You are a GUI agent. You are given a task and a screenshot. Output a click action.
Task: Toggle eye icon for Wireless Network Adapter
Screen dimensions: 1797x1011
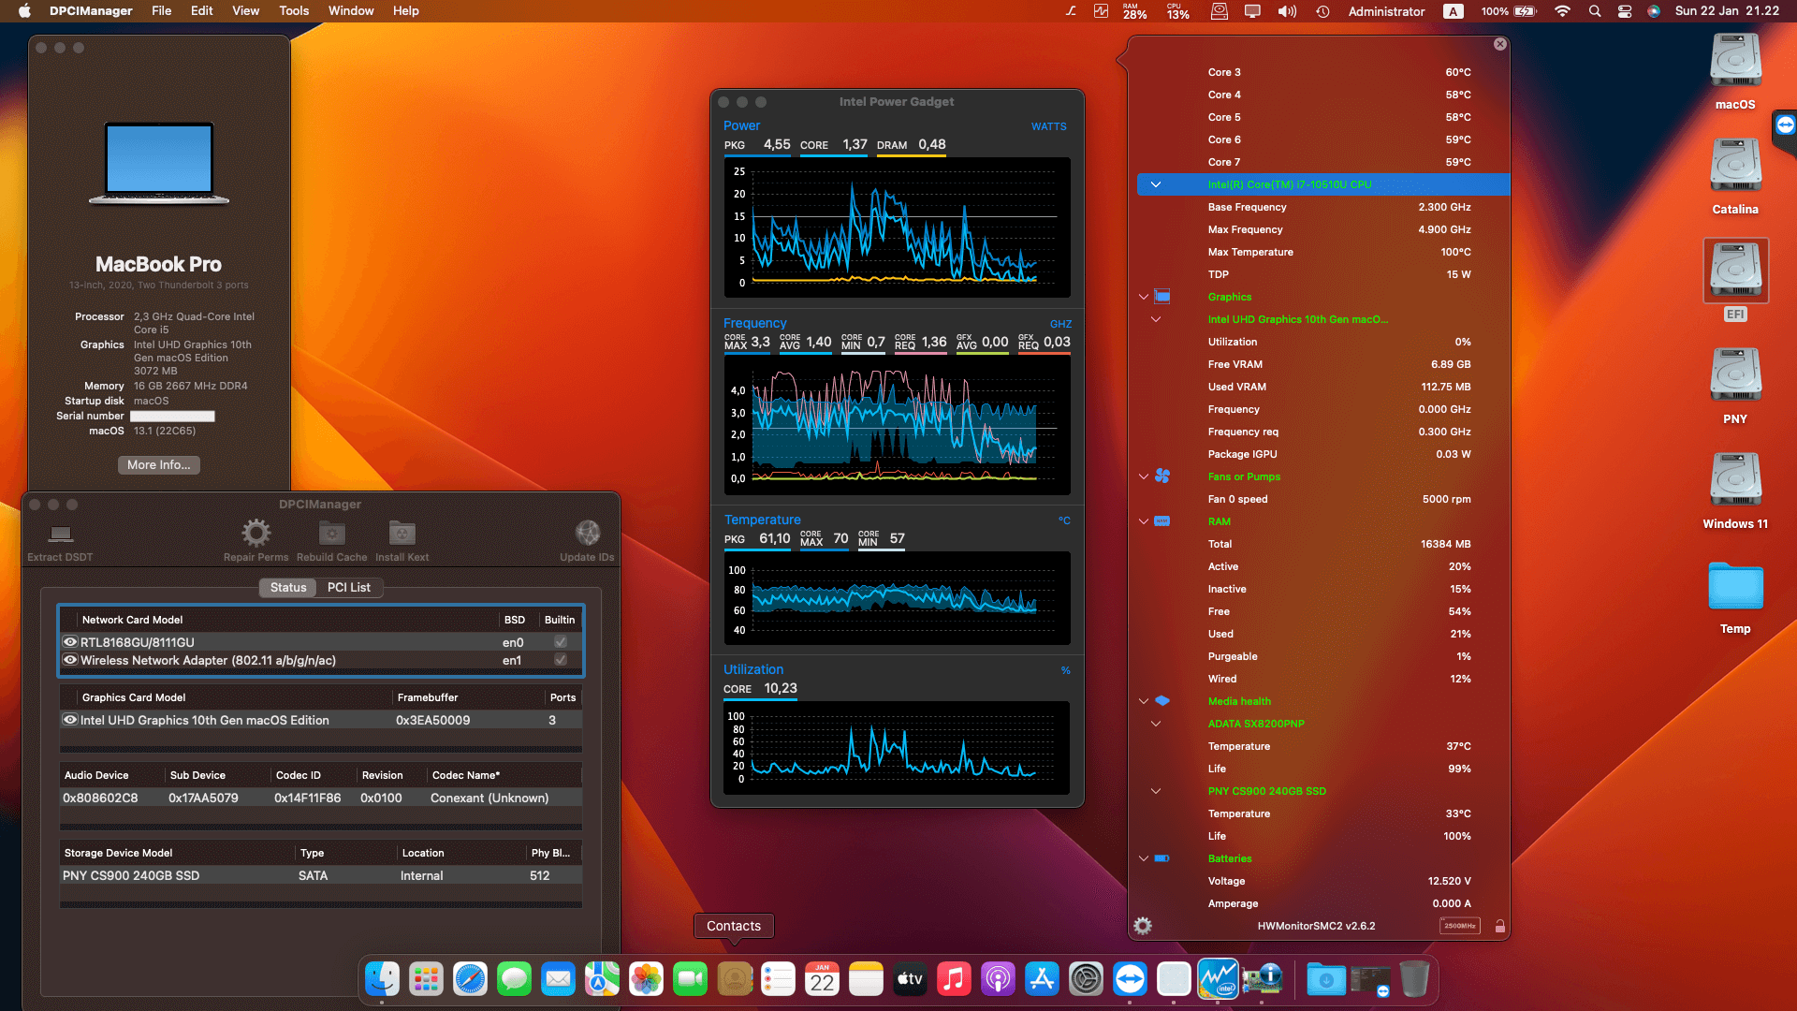pos(70,660)
